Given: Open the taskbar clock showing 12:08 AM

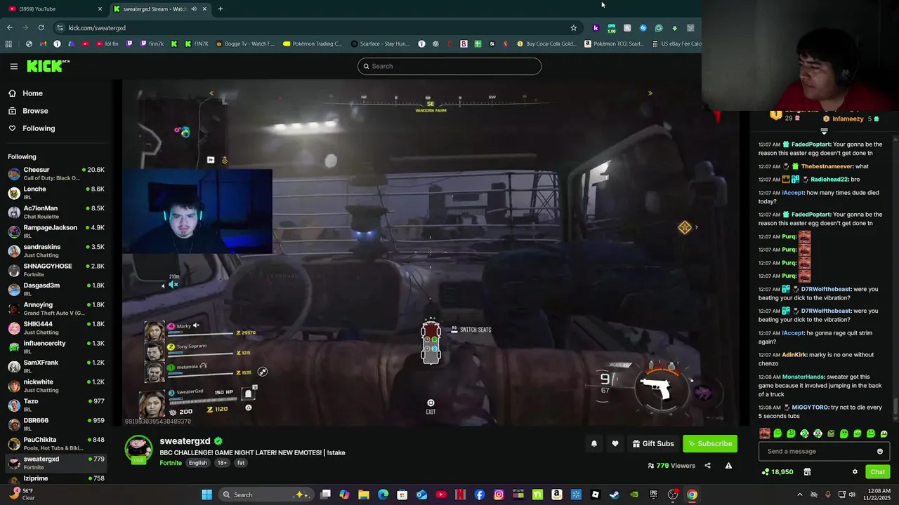Looking at the screenshot, I should 877,494.
